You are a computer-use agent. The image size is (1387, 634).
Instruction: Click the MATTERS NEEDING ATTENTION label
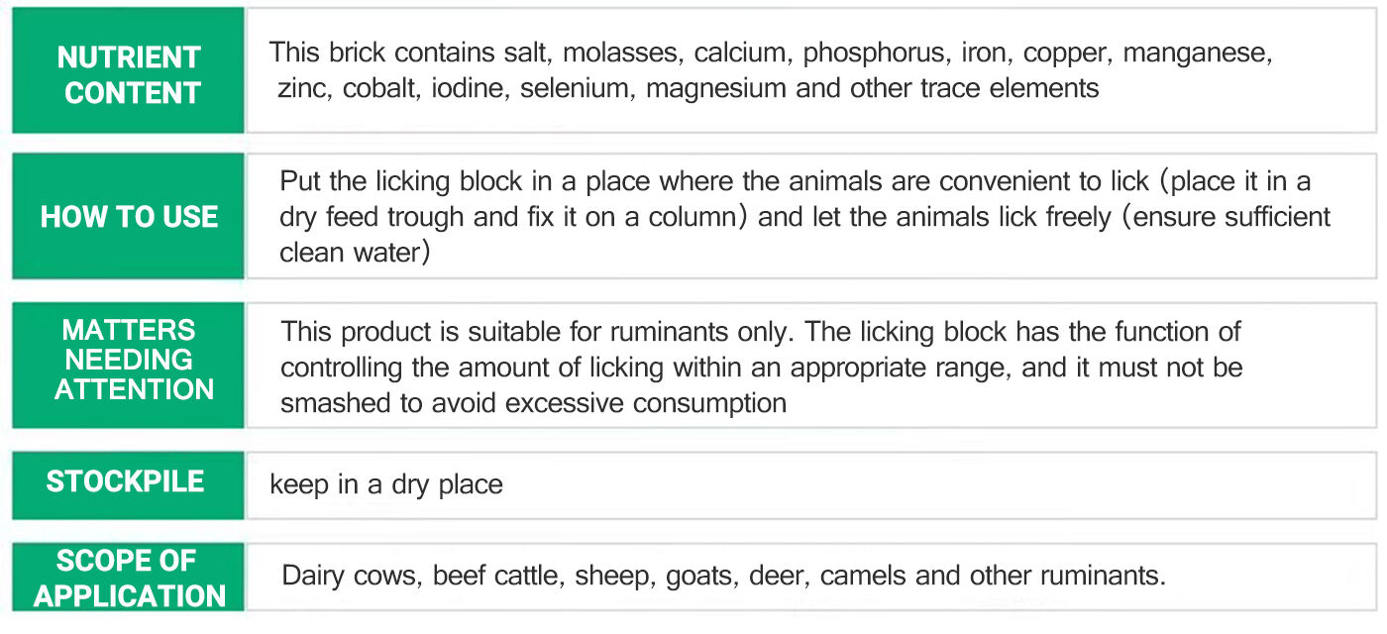coord(133,360)
